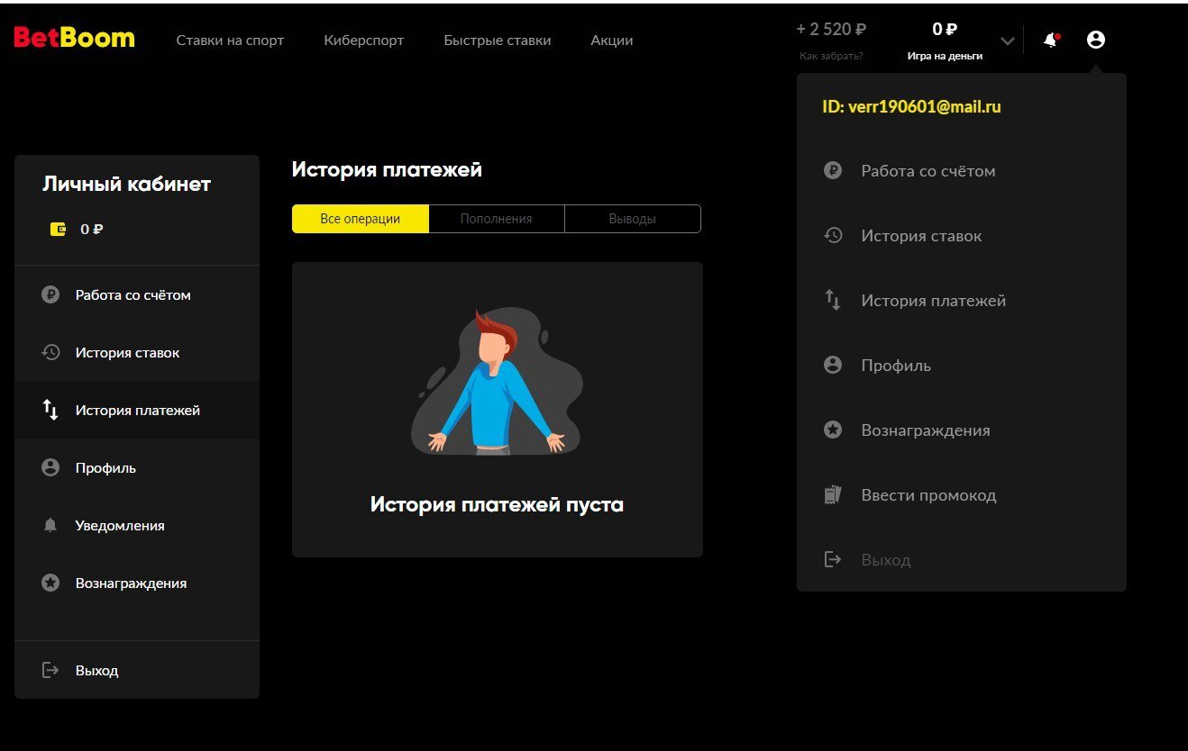Open Ставки на спорт in top navigation

point(230,41)
